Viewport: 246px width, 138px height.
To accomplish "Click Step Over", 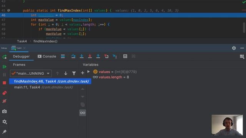I will click(x=73, y=56).
